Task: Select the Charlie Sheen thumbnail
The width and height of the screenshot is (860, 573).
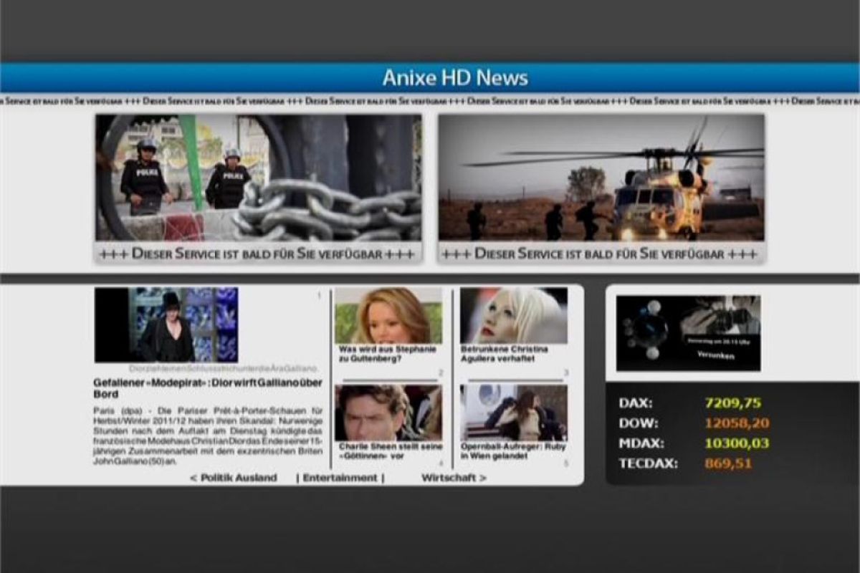Action: (388, 413)
